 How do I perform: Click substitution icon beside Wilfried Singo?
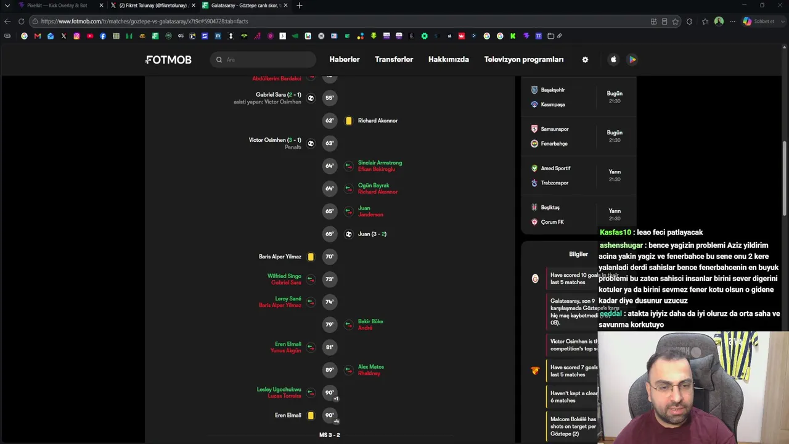tap(311, 279)
